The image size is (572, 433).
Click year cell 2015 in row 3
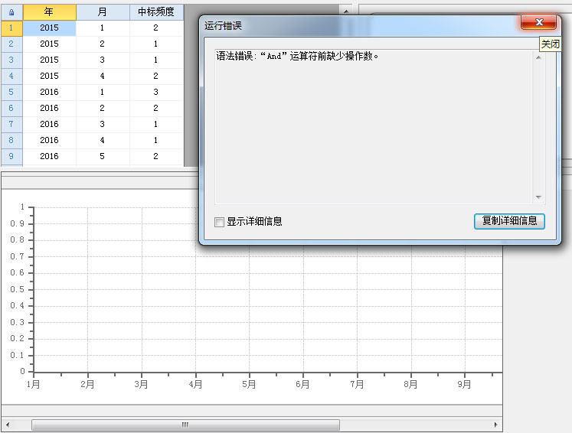pos(49,60)
